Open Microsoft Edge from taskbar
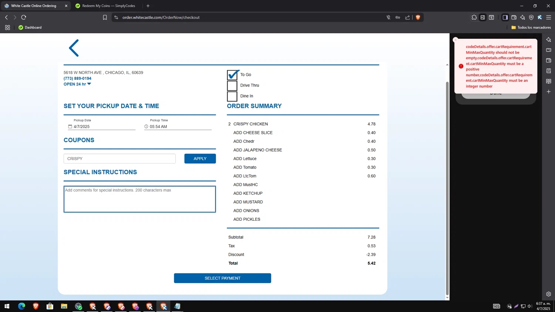The image size is (555, 312). coord(21,306)
